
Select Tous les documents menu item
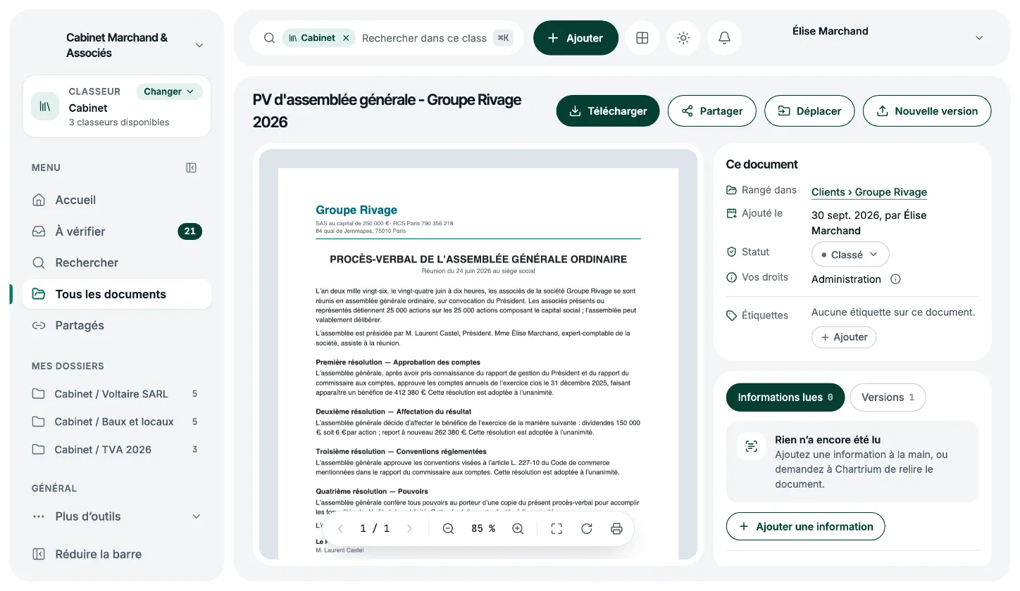tap(117, 294)
